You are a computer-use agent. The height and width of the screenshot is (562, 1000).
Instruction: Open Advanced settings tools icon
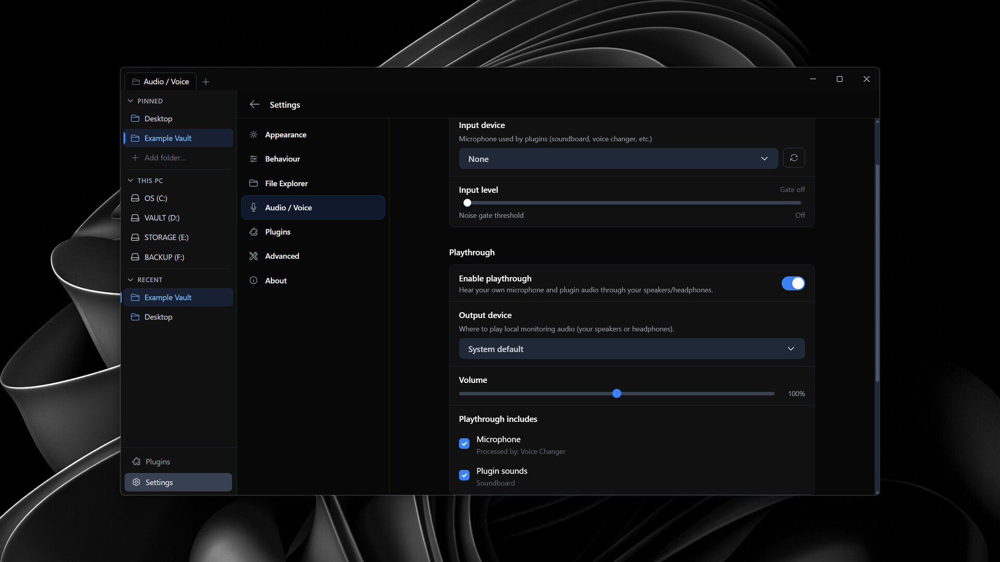tap(254, 256)
